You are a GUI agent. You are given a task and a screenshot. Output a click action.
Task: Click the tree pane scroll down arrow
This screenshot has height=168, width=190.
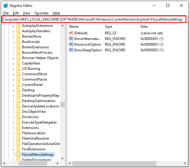tap(63, 158)
